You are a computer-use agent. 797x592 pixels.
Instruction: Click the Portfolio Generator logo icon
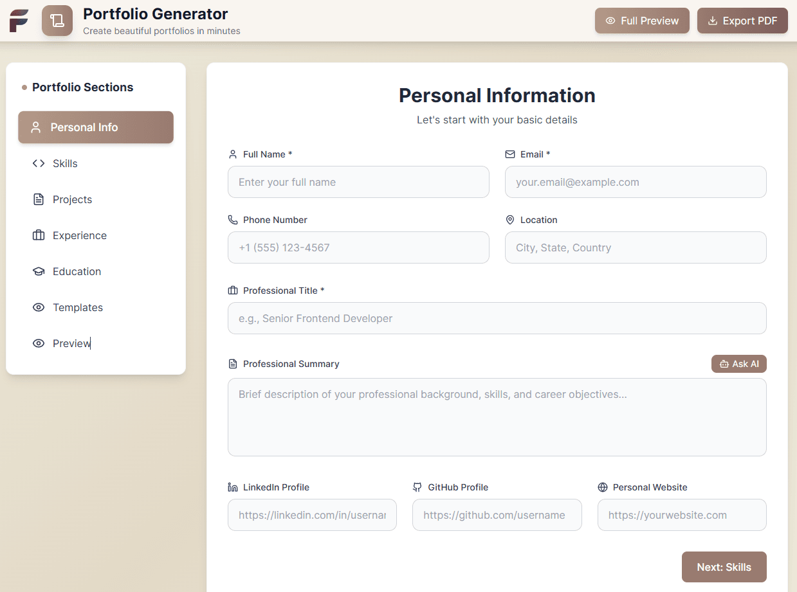pyautogui.click(x=57, y=21)
